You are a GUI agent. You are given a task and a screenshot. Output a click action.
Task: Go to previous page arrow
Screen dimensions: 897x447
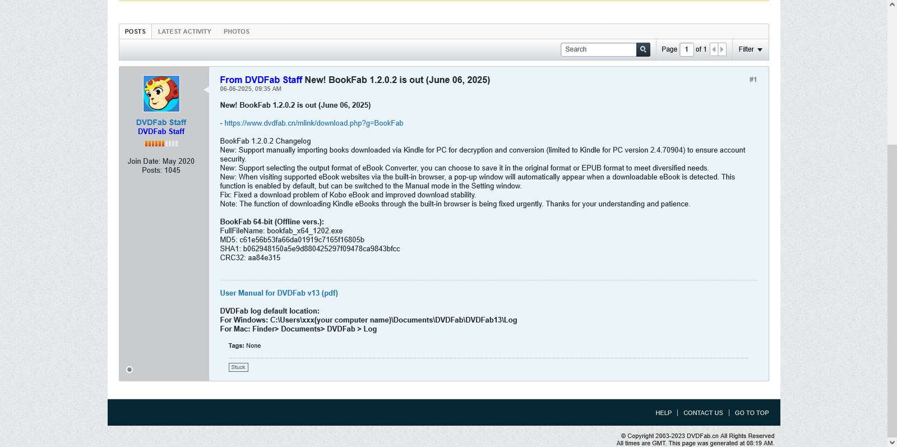pyautogui.click(x=714, y=49)
